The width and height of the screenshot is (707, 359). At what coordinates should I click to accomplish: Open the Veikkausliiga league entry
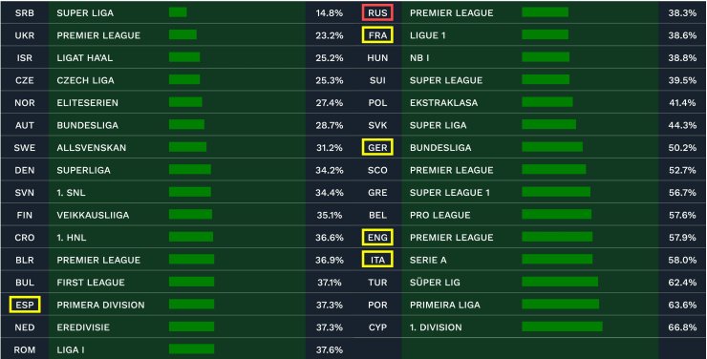177,215
